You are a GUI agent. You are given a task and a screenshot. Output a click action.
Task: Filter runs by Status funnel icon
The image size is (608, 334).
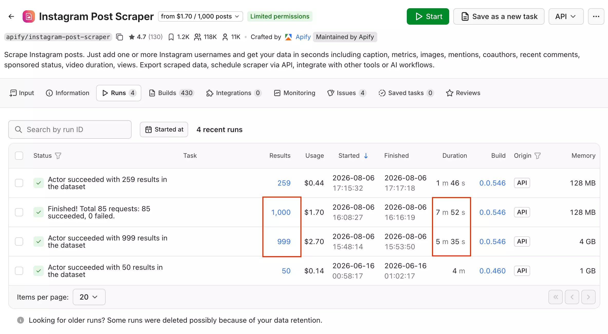pyautogui.click(x=58, y=156)
